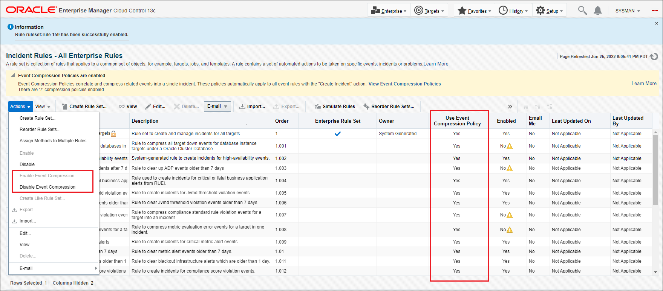
Task: Open the SYSMAN user menu
Action: pos(628,11)
